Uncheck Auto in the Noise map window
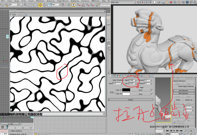Image resolution: width=197 pixels, height=135 pixels. coord(11,15)
